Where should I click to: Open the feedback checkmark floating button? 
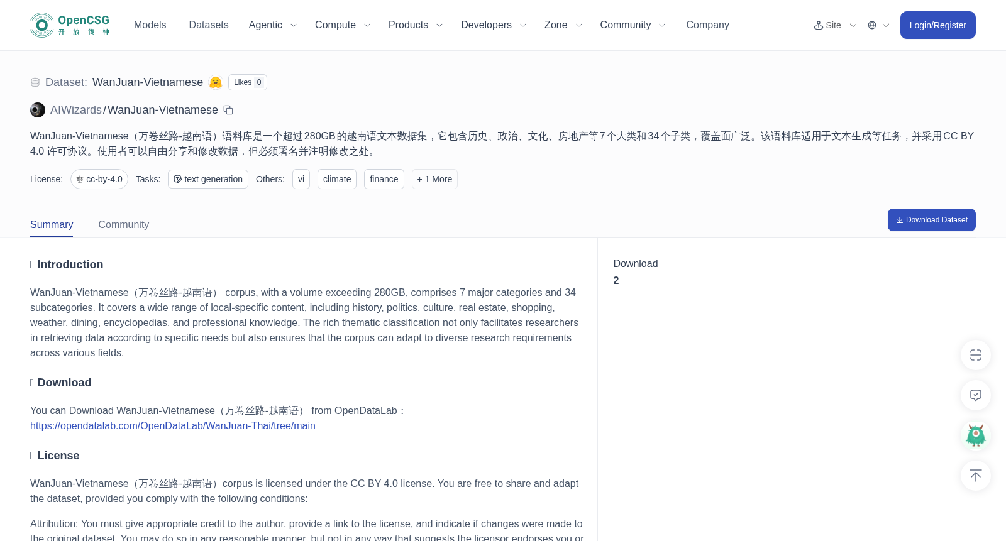[976, 395]
